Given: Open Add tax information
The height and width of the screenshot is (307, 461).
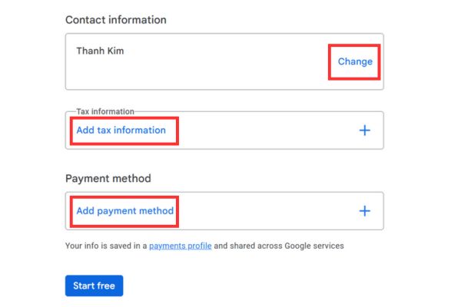Looking at the screenshot, I should (x=121, y=130).
